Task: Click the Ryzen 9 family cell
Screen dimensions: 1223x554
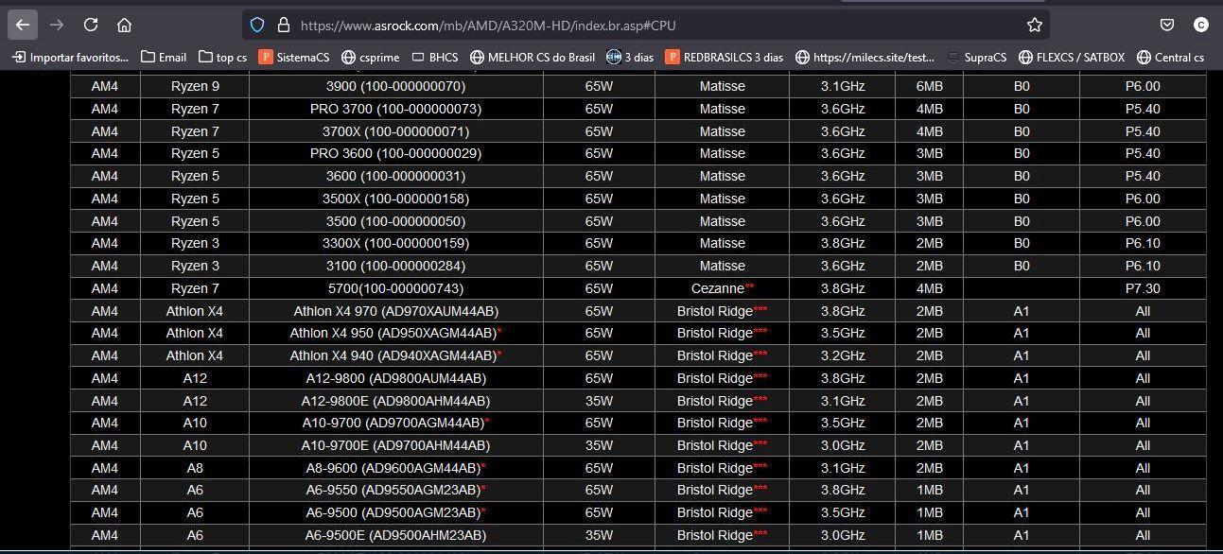Action: [195, 86]
